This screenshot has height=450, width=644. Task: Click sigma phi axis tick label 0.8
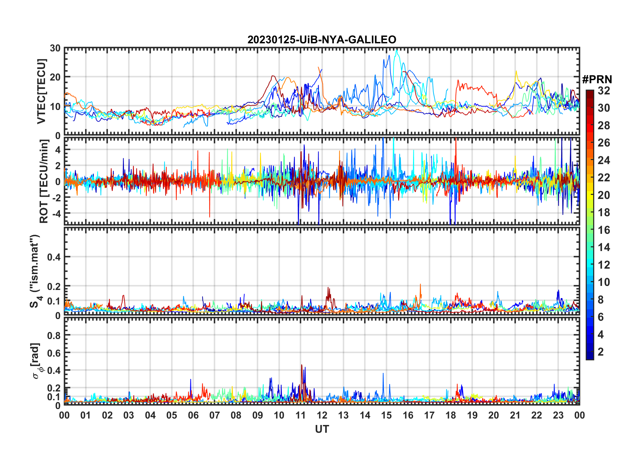(54, 335)
